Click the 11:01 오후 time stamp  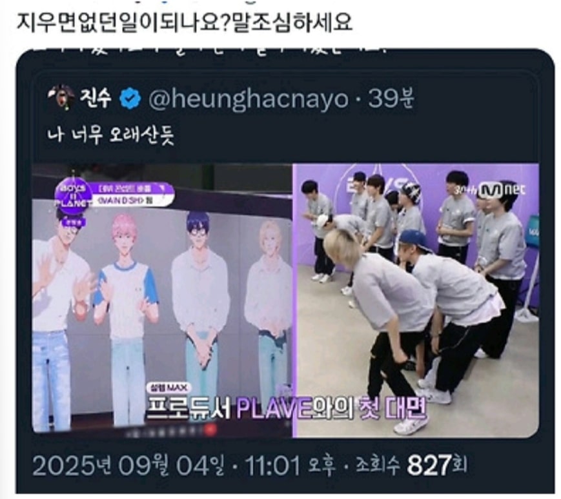tap(290, 465)
